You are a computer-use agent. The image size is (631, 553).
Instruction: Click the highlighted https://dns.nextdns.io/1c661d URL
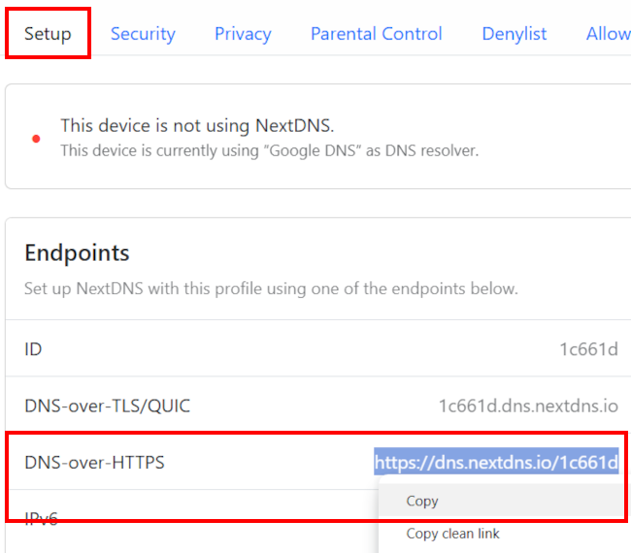(496, 462)
